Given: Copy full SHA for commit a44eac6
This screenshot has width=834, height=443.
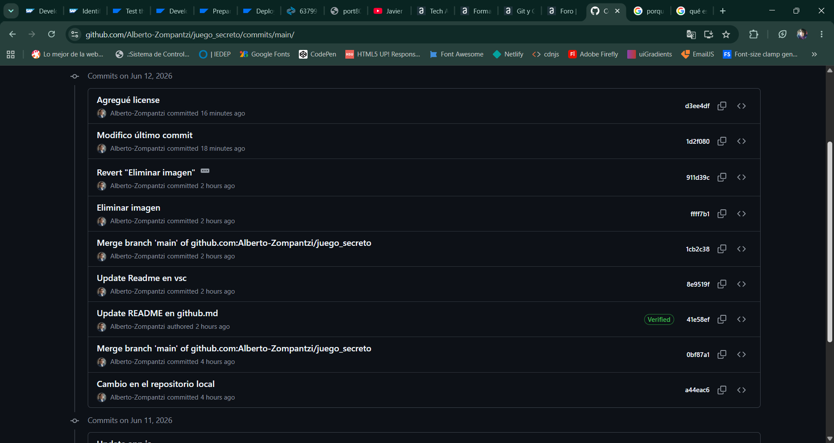Looking at the screenshot, I should pyautogui.click(x=722, y=390).
